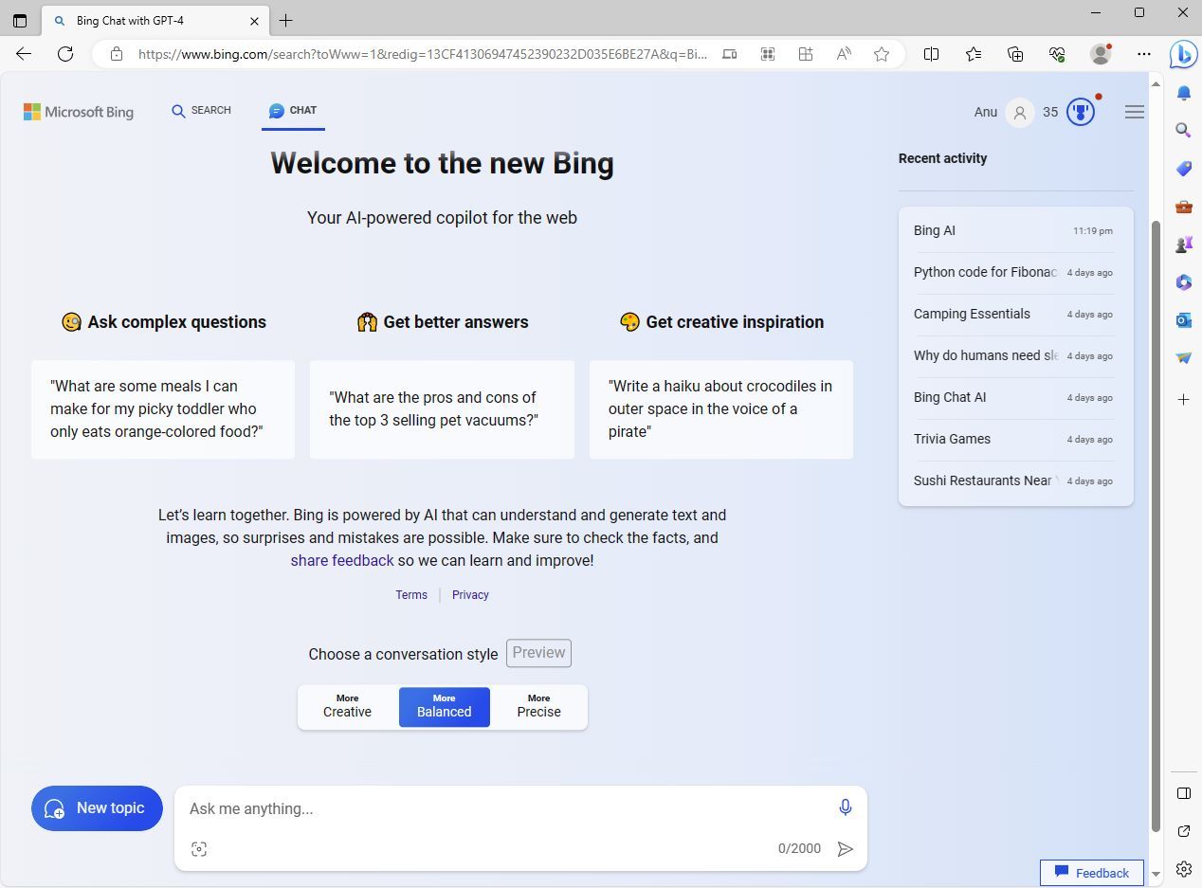Viewport: 1202px width, 888px height.
Task: Open recent activity 'Sushi Restaurants Near'
Action: [x=1013, y=480]
